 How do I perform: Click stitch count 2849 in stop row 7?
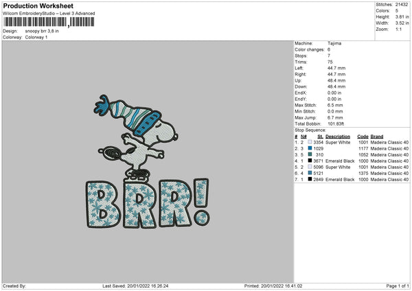pyautogui.click(x=318, y=179)
